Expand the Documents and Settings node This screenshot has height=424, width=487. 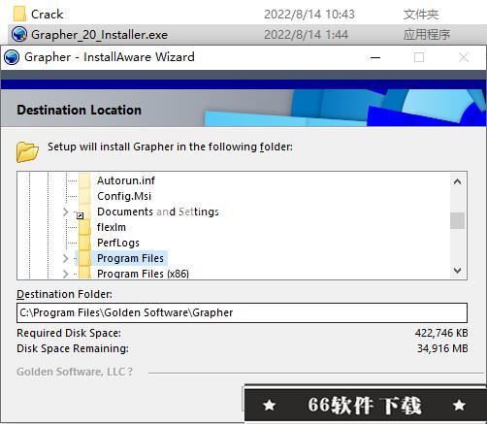(66, 212)
